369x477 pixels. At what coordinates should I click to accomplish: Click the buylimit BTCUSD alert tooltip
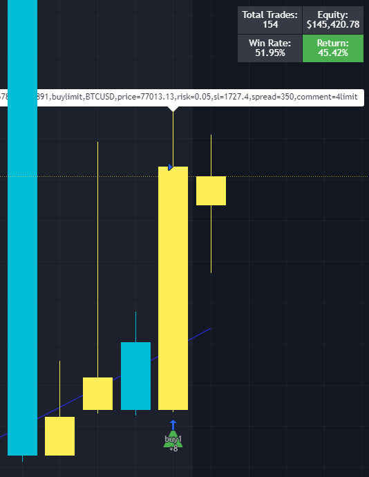point(182,97)
